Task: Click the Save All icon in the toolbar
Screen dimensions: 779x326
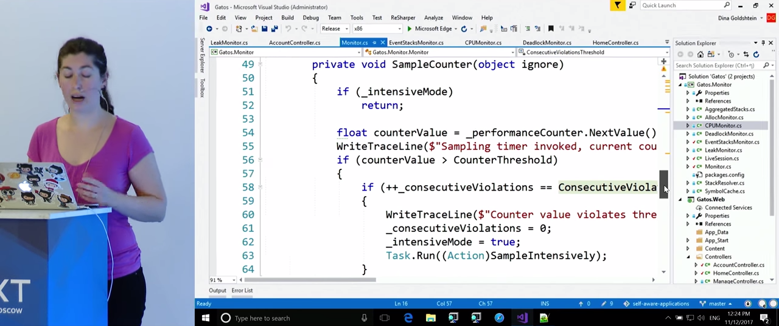Action: click(274, 29)
